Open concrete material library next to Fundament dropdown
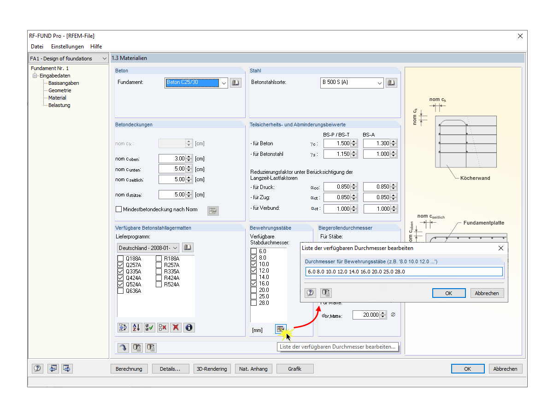 [235, 83]
